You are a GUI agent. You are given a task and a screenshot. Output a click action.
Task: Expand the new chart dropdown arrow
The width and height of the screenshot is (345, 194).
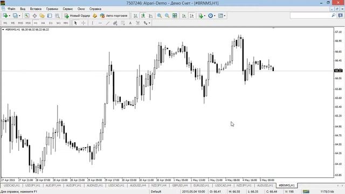[x=10, y=16]
